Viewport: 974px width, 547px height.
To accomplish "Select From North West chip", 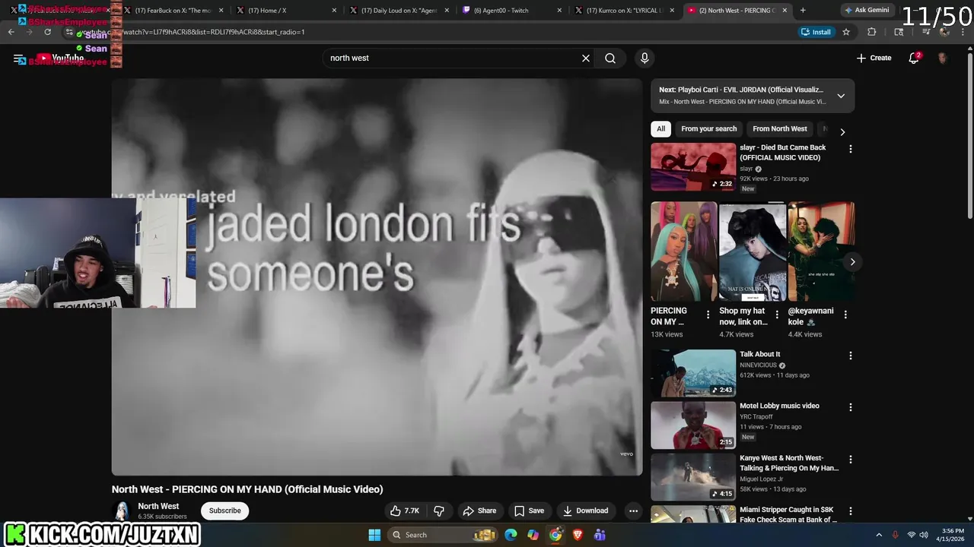I will 780,129.
